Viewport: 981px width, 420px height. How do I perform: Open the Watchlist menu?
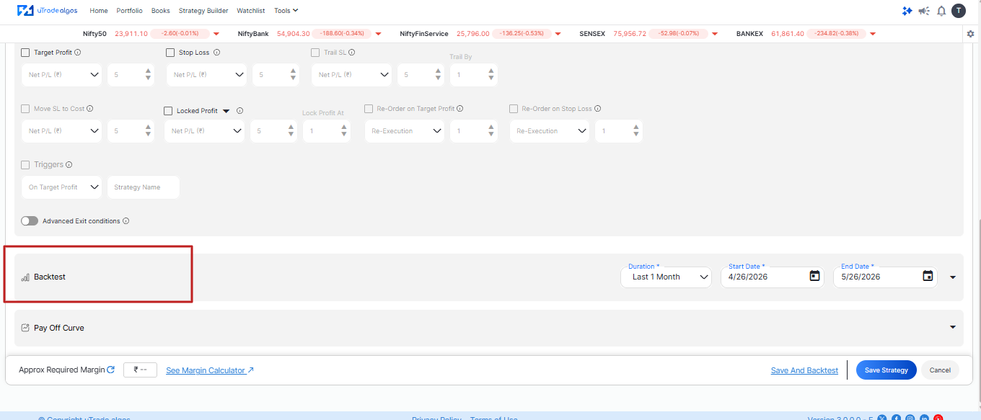(x=251, y=11)
